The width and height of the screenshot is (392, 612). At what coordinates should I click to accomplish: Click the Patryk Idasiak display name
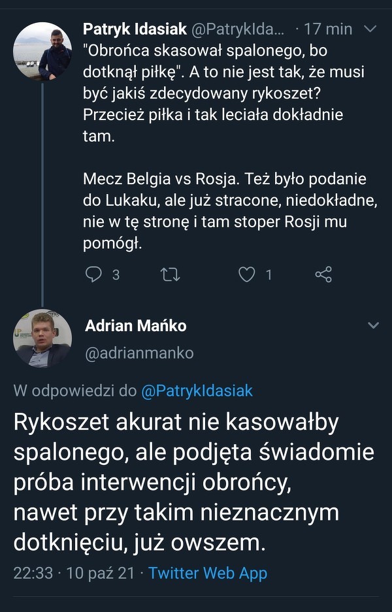coord(135,29)
